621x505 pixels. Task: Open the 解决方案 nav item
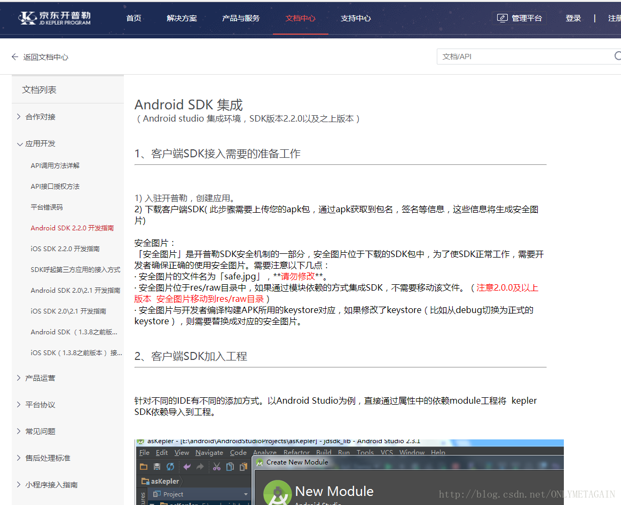point(182,18)
